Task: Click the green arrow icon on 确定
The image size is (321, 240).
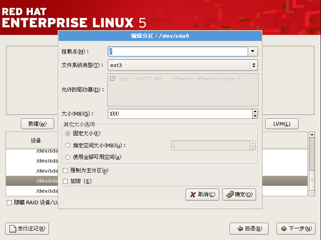Action: (x=230, y=195)
